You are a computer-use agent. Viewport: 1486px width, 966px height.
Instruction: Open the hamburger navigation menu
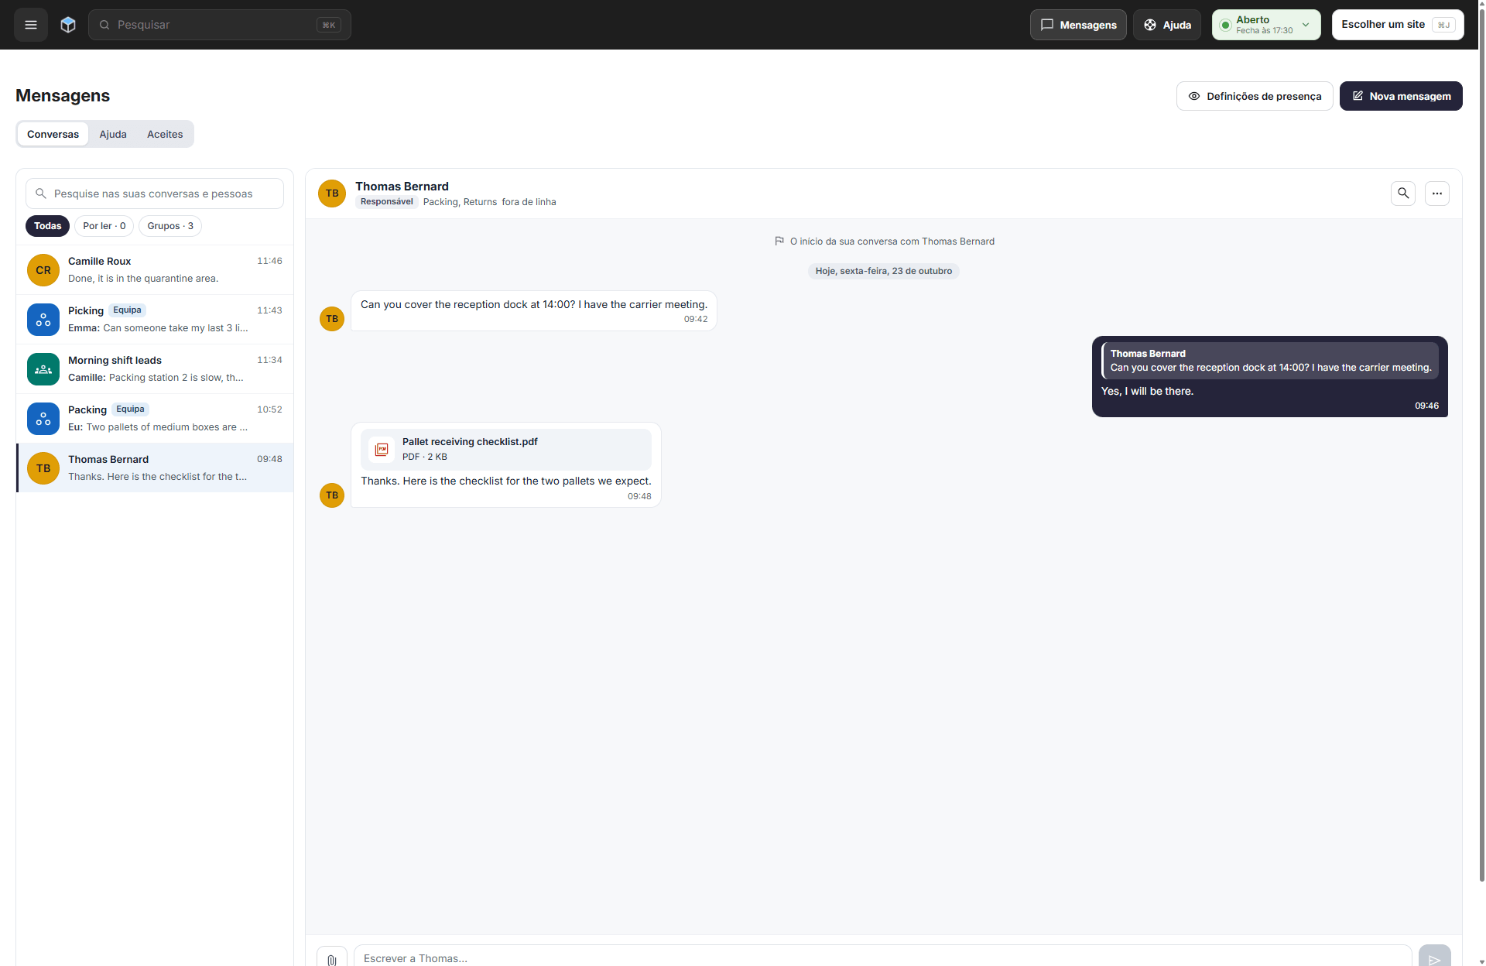click(31, 25)
